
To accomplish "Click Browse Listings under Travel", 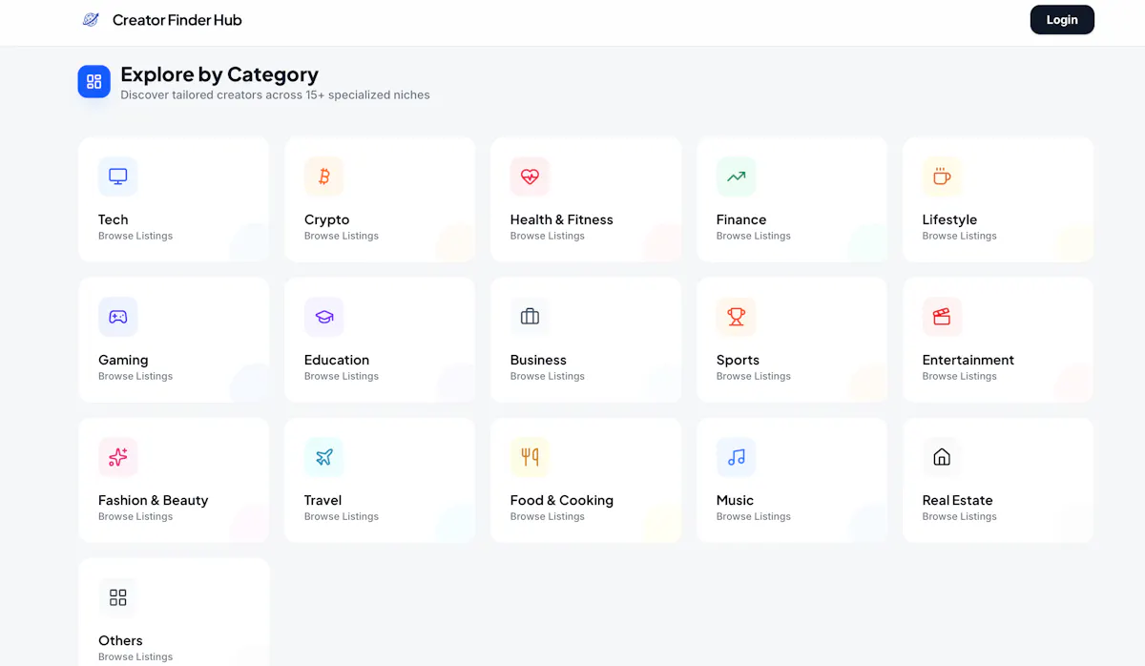I will coord(342,516).
